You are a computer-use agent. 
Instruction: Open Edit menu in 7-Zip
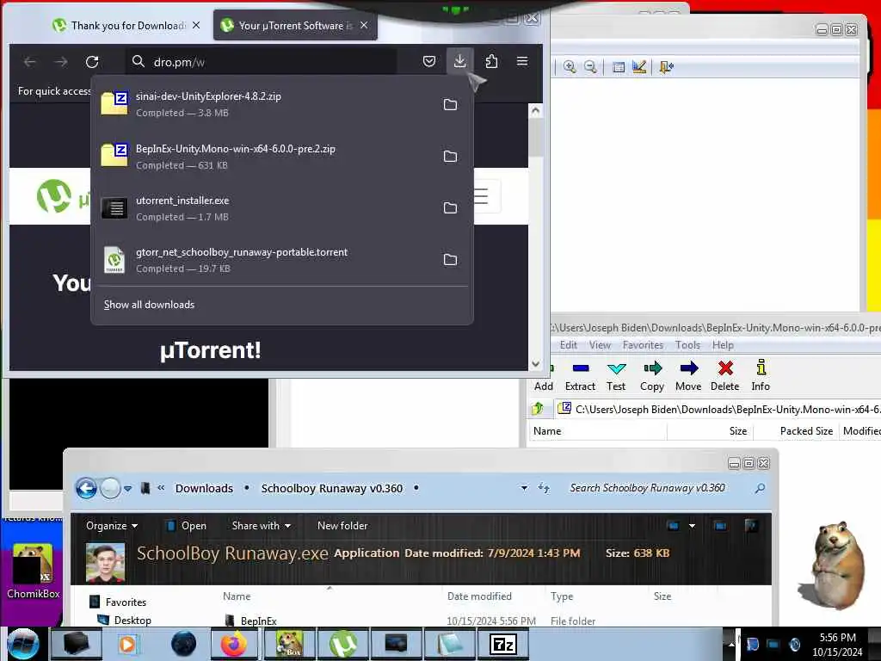coord(568,345)
